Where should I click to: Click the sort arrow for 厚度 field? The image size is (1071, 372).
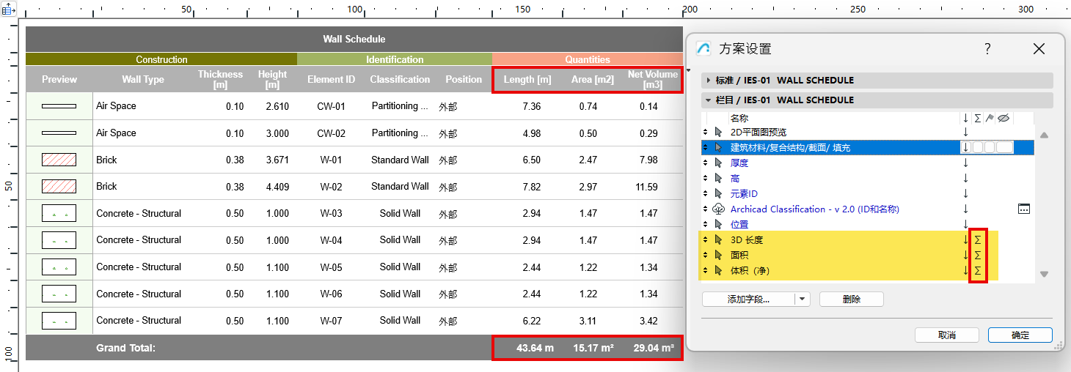coord(965,163)
